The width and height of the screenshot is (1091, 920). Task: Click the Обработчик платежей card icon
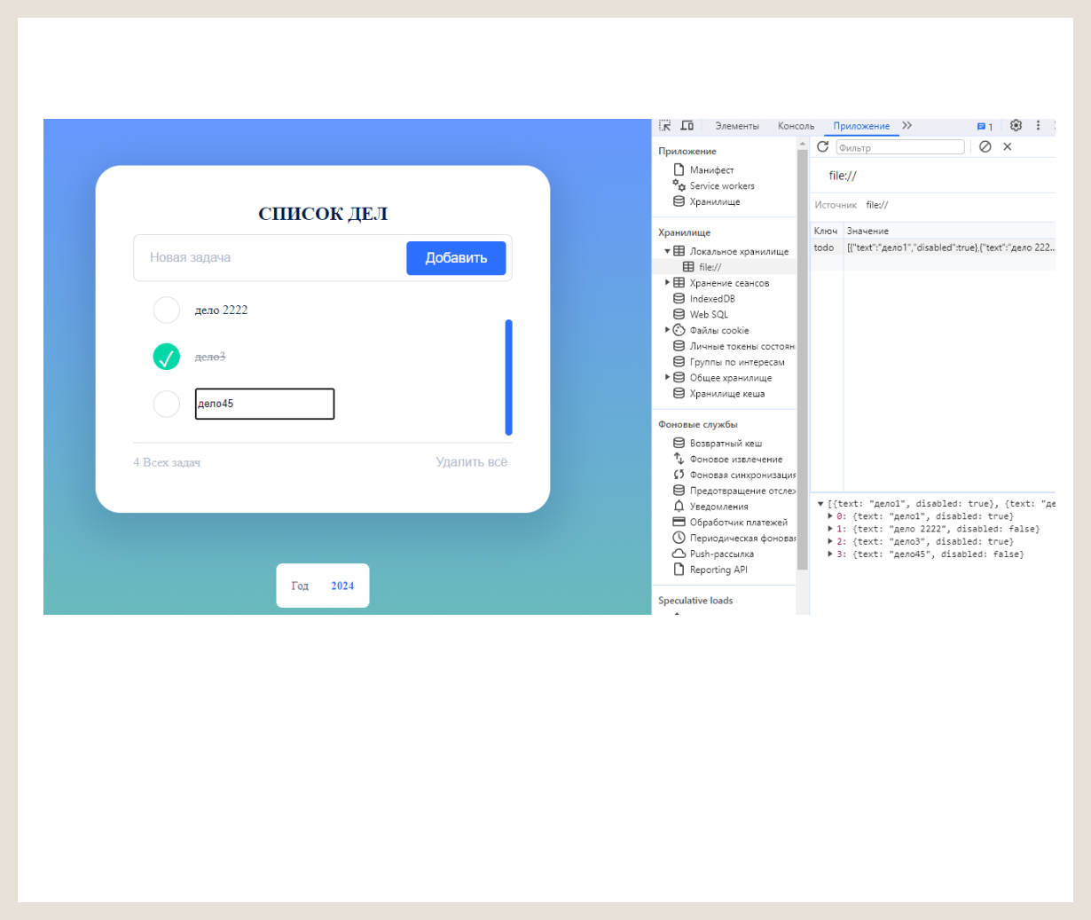click(x=679, y=522)
